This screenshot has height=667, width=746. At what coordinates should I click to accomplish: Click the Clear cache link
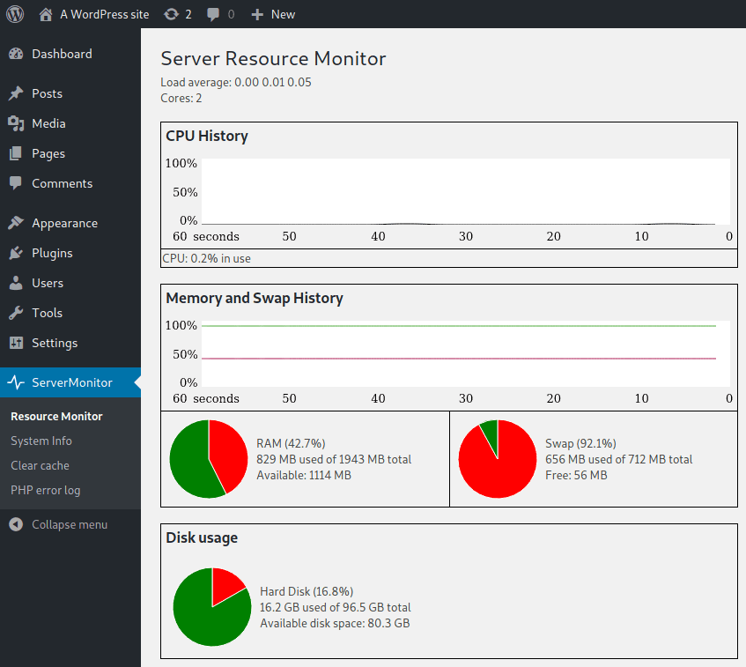[x=40, y=465]
